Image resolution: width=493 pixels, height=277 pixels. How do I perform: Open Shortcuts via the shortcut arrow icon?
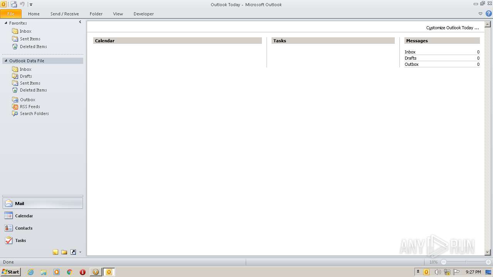tap(73, 252)
